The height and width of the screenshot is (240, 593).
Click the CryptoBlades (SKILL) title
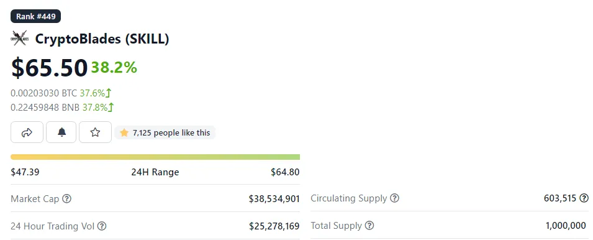click(x=102, y=39)
